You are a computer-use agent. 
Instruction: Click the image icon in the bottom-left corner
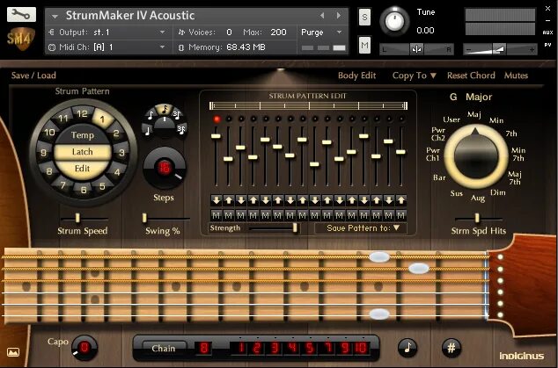pos(13,352)
